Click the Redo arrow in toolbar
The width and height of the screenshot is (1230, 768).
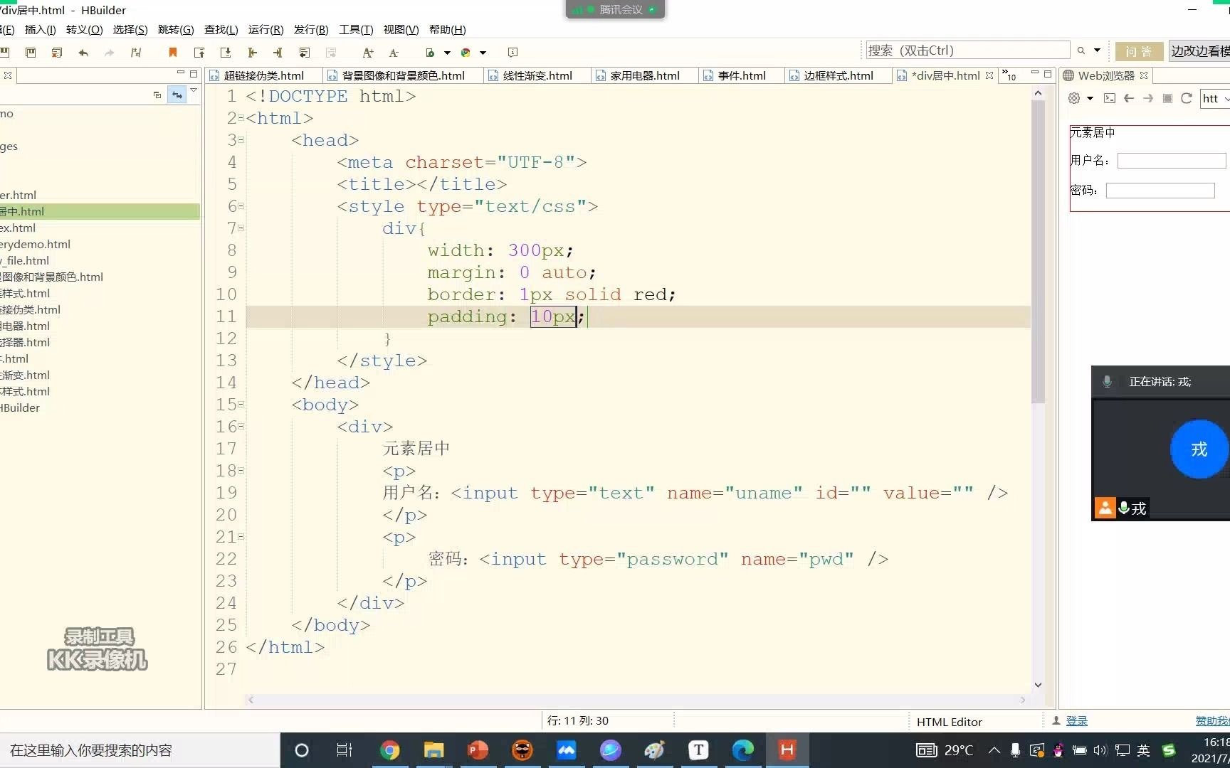point(109,53)
